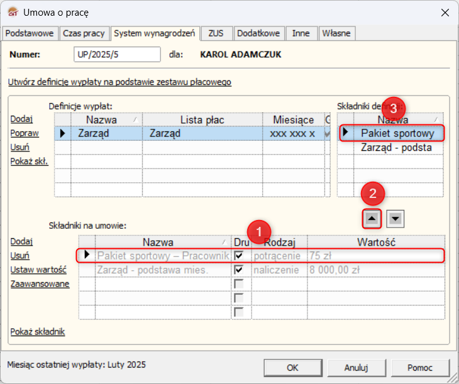Open Pomoc help button
This screenshot has width=459, height=384.
pos(420,368)
